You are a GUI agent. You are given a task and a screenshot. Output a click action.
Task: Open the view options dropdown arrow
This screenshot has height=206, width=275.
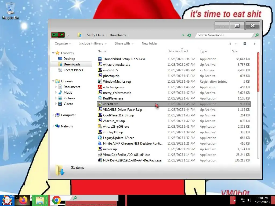click(236, 43)
